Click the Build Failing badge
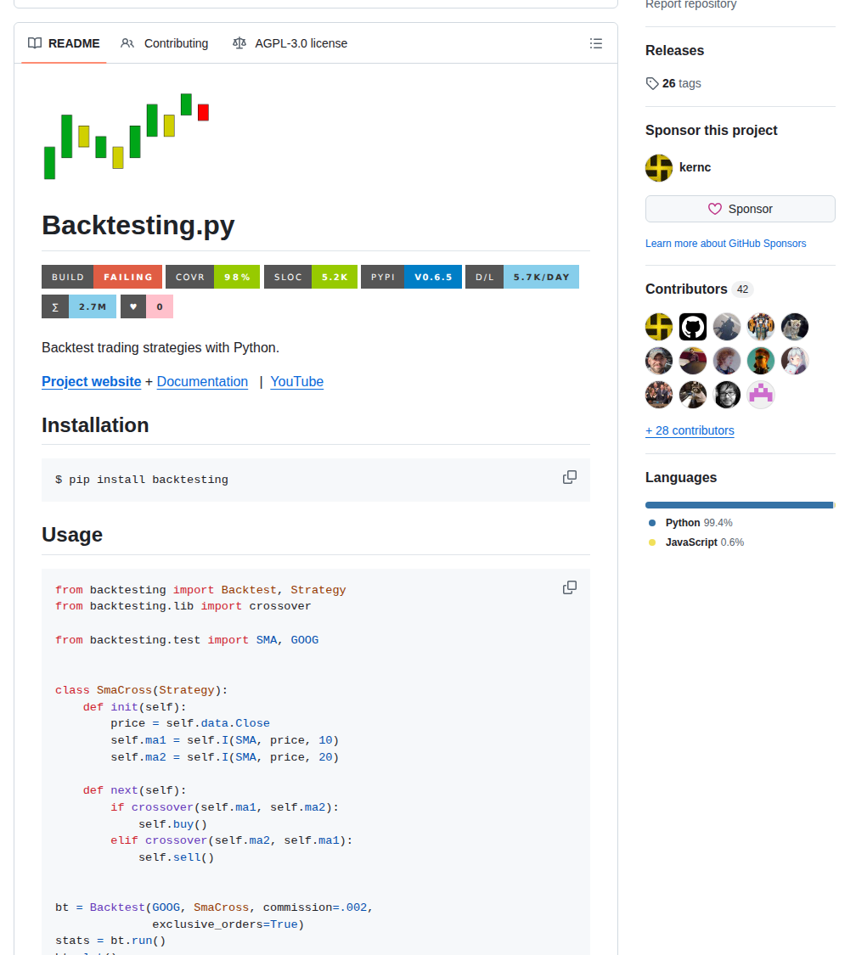The image size is (856, 955). pyautogui.click(x=102, y=277)
